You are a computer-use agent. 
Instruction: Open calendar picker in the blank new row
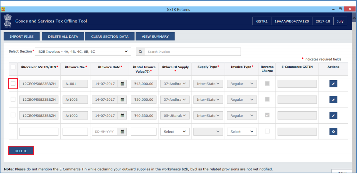pyautogui.click(x=122, y=131)
